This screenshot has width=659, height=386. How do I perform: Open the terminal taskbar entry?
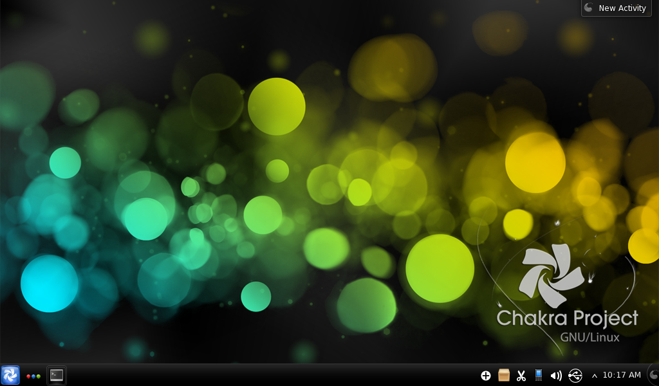click(57, 375)
